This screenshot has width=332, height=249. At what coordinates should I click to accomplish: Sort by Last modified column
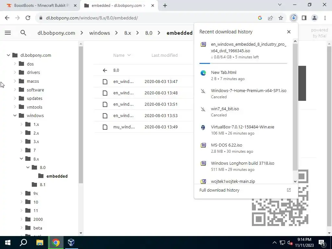point(164,55)
